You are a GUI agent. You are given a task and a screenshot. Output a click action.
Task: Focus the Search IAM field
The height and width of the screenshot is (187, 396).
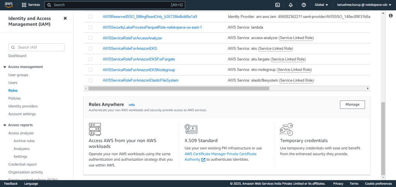pos(36,48)
